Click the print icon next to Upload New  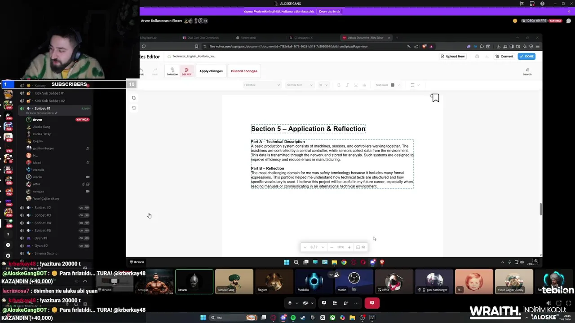click(477, 57)
